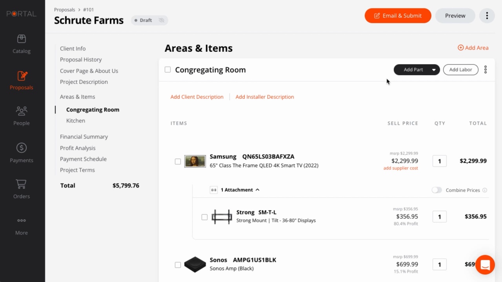Click Add Area link
The height and width of the screenshot is (282, 502).
pyautogui.click(x=473, y=48)
